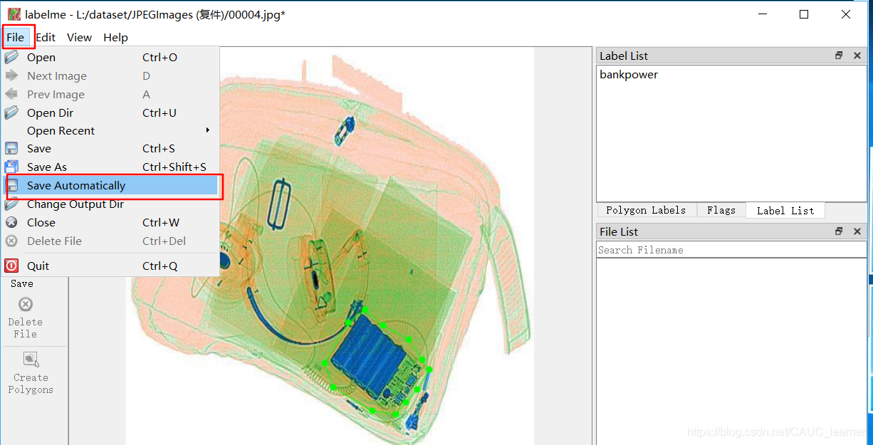Viewport: 873px width, 445px height.
Task: Click the Search Filename input field
Action: tap(731, 250)
